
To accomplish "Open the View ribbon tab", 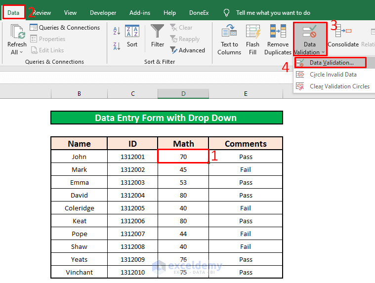I will tap(70, 13).
